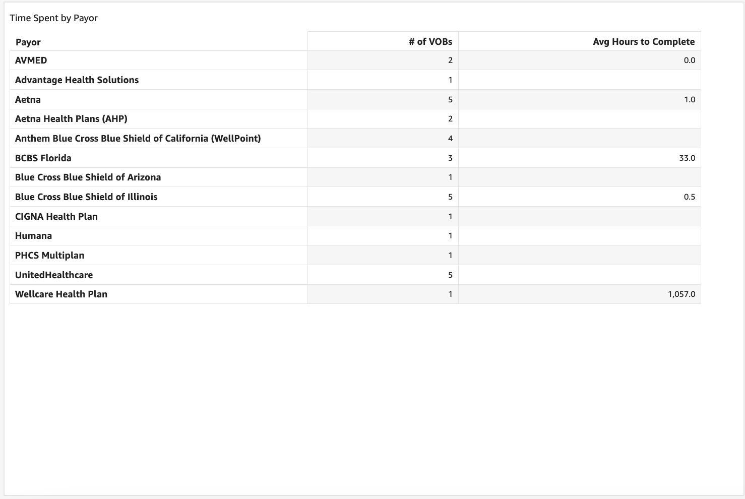
Task: Click the Advantage Health Solutions row label
Action: coord(77,80)
